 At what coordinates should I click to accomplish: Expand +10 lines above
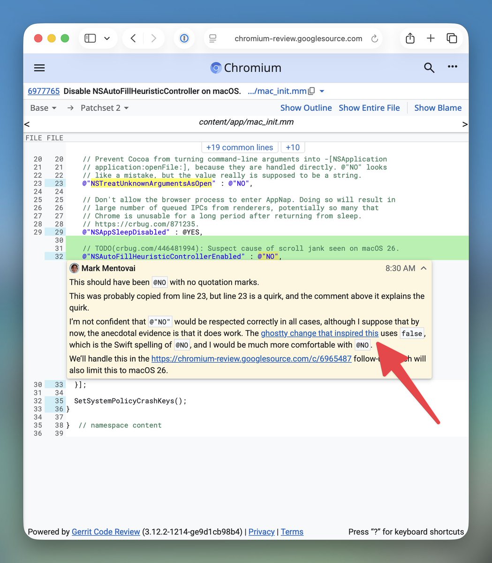(x=293, y=147)
